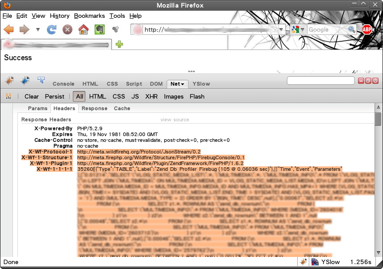Open the Response tab of the request
Image resolution: width=383 pixels, height=269 pixels.
point(95,108)
